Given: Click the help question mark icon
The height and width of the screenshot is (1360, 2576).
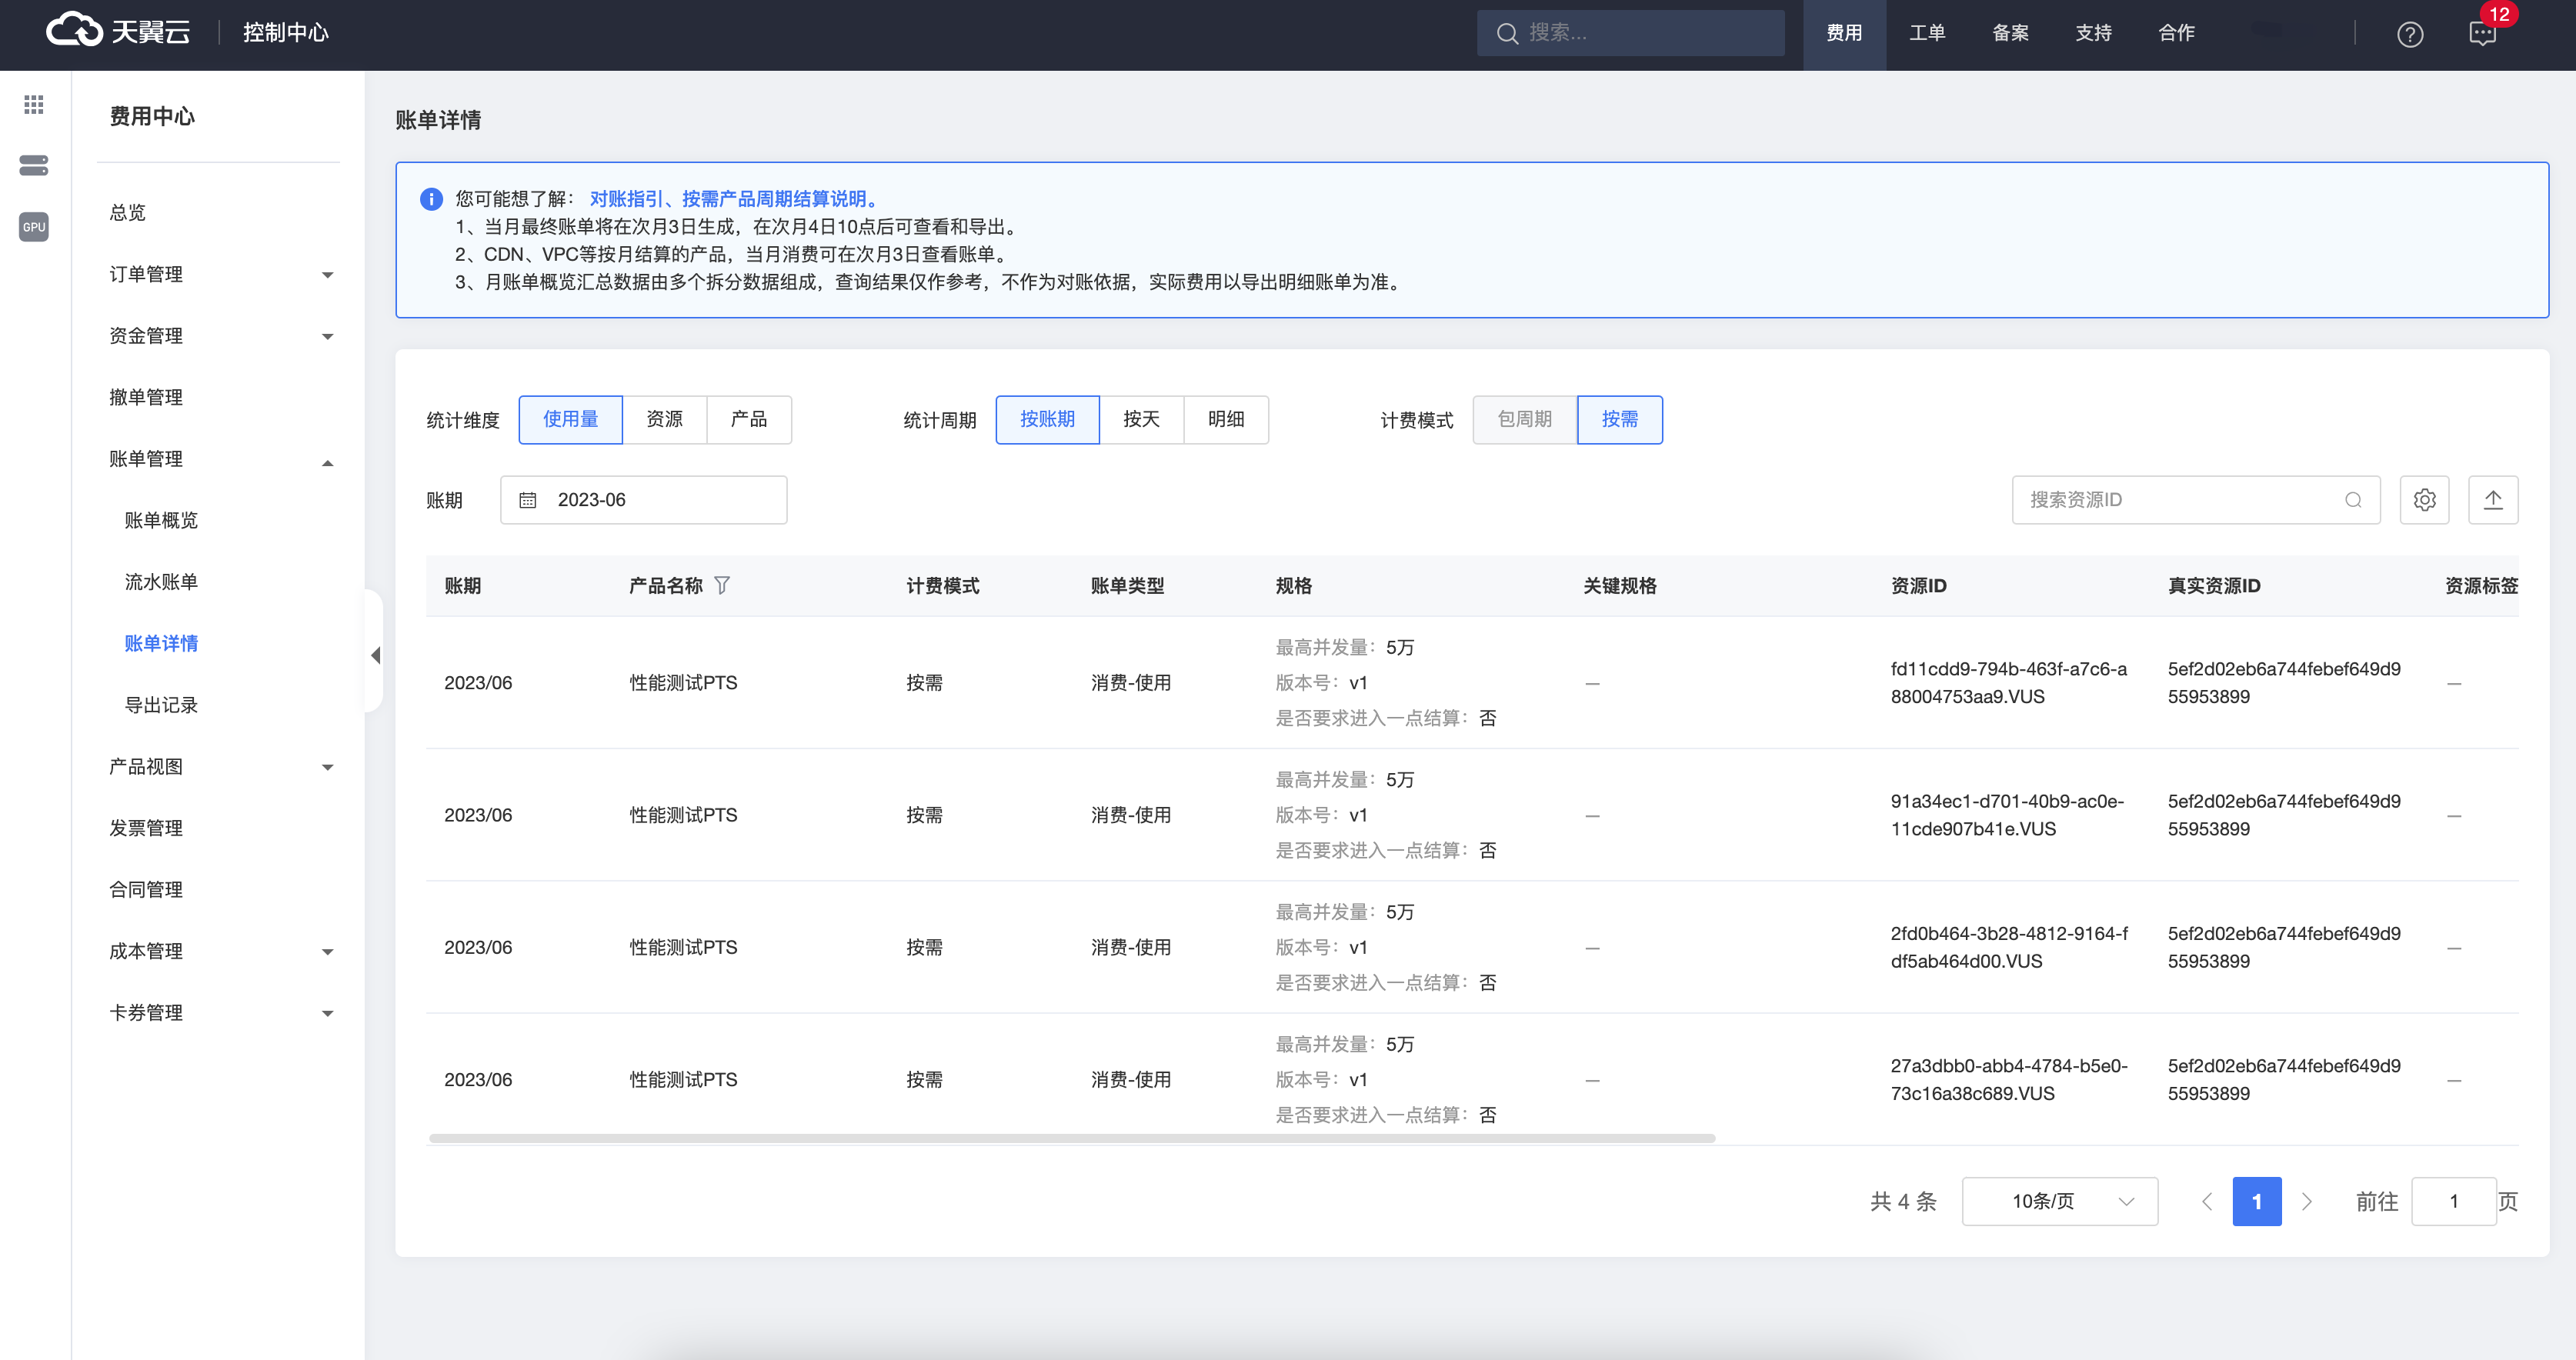Looking at the screenshot, I should point(2409,34).
